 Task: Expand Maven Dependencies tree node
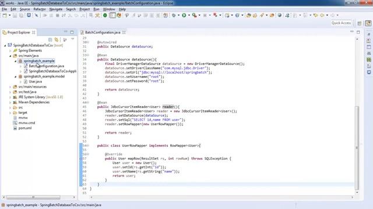(x=10, y=102)
